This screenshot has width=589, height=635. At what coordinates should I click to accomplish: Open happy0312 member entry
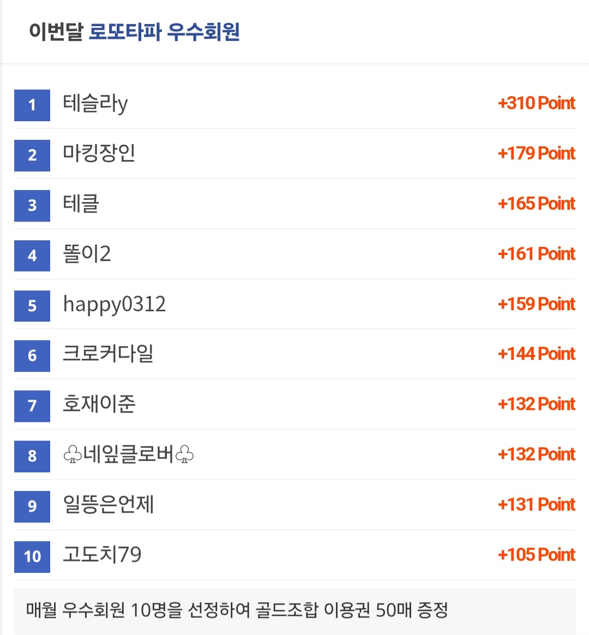[115, 305]
